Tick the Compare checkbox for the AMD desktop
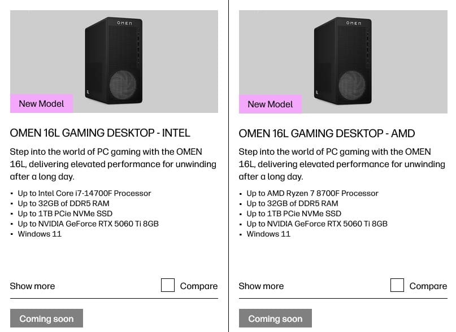 coord(397,285)
